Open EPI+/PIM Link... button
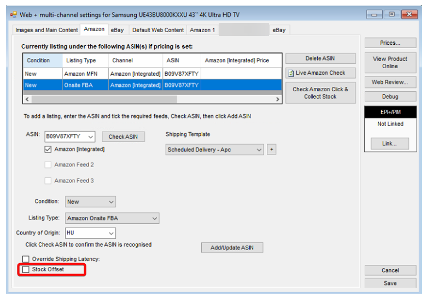The width and height of the screenshot is (426, 297). (x=390, y=144)
